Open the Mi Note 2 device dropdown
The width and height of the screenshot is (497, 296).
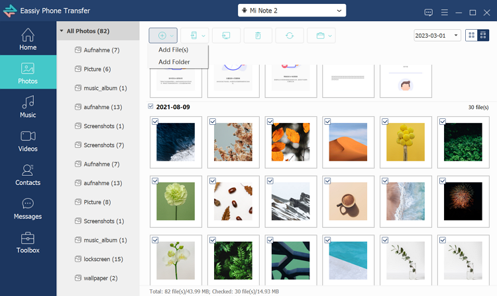point(292,11)
